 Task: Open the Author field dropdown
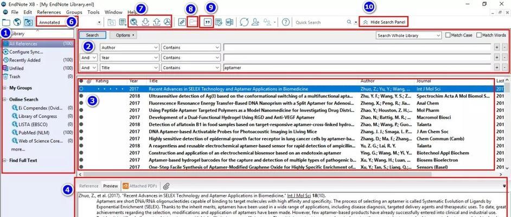pos(130,47)
